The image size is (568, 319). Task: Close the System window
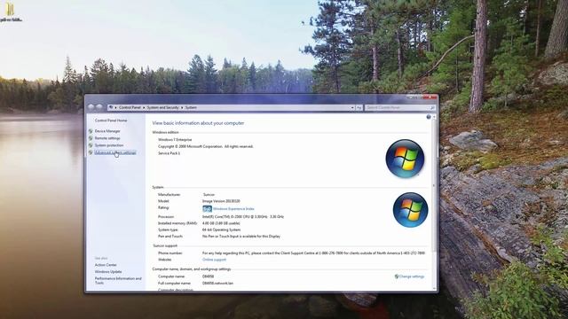pos(430,97)
